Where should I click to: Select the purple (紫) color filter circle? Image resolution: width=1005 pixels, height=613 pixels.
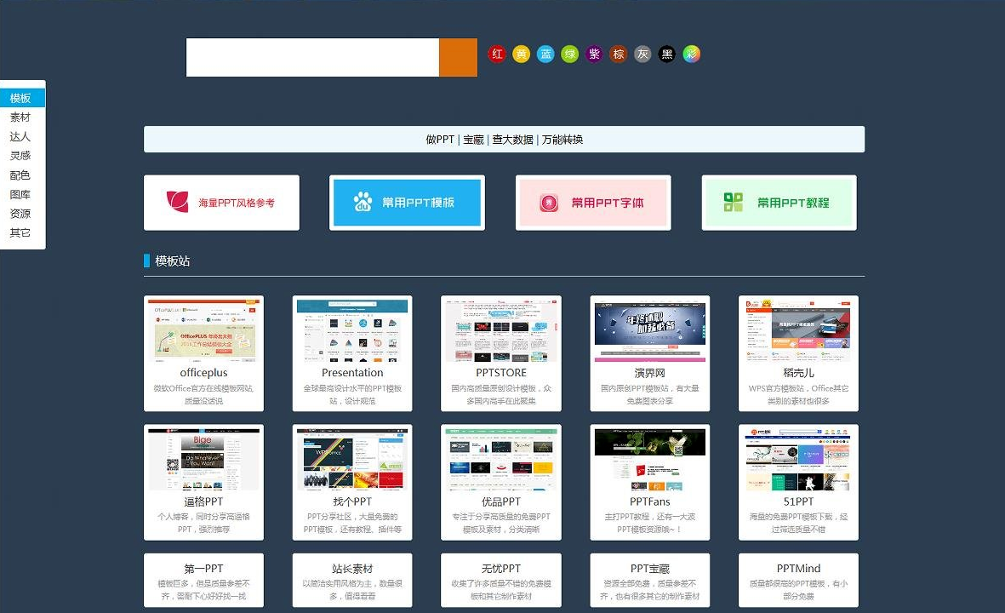(594, 54)
